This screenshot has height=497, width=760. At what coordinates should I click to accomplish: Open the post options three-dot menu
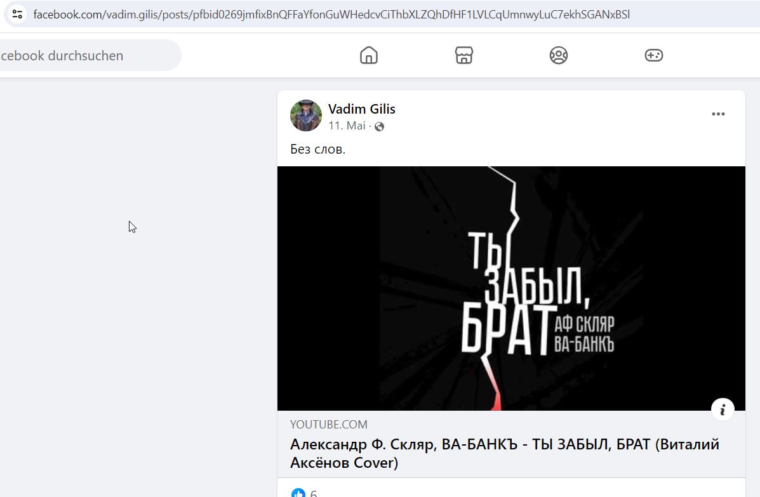pyautogui.click(x=718, y=114)
